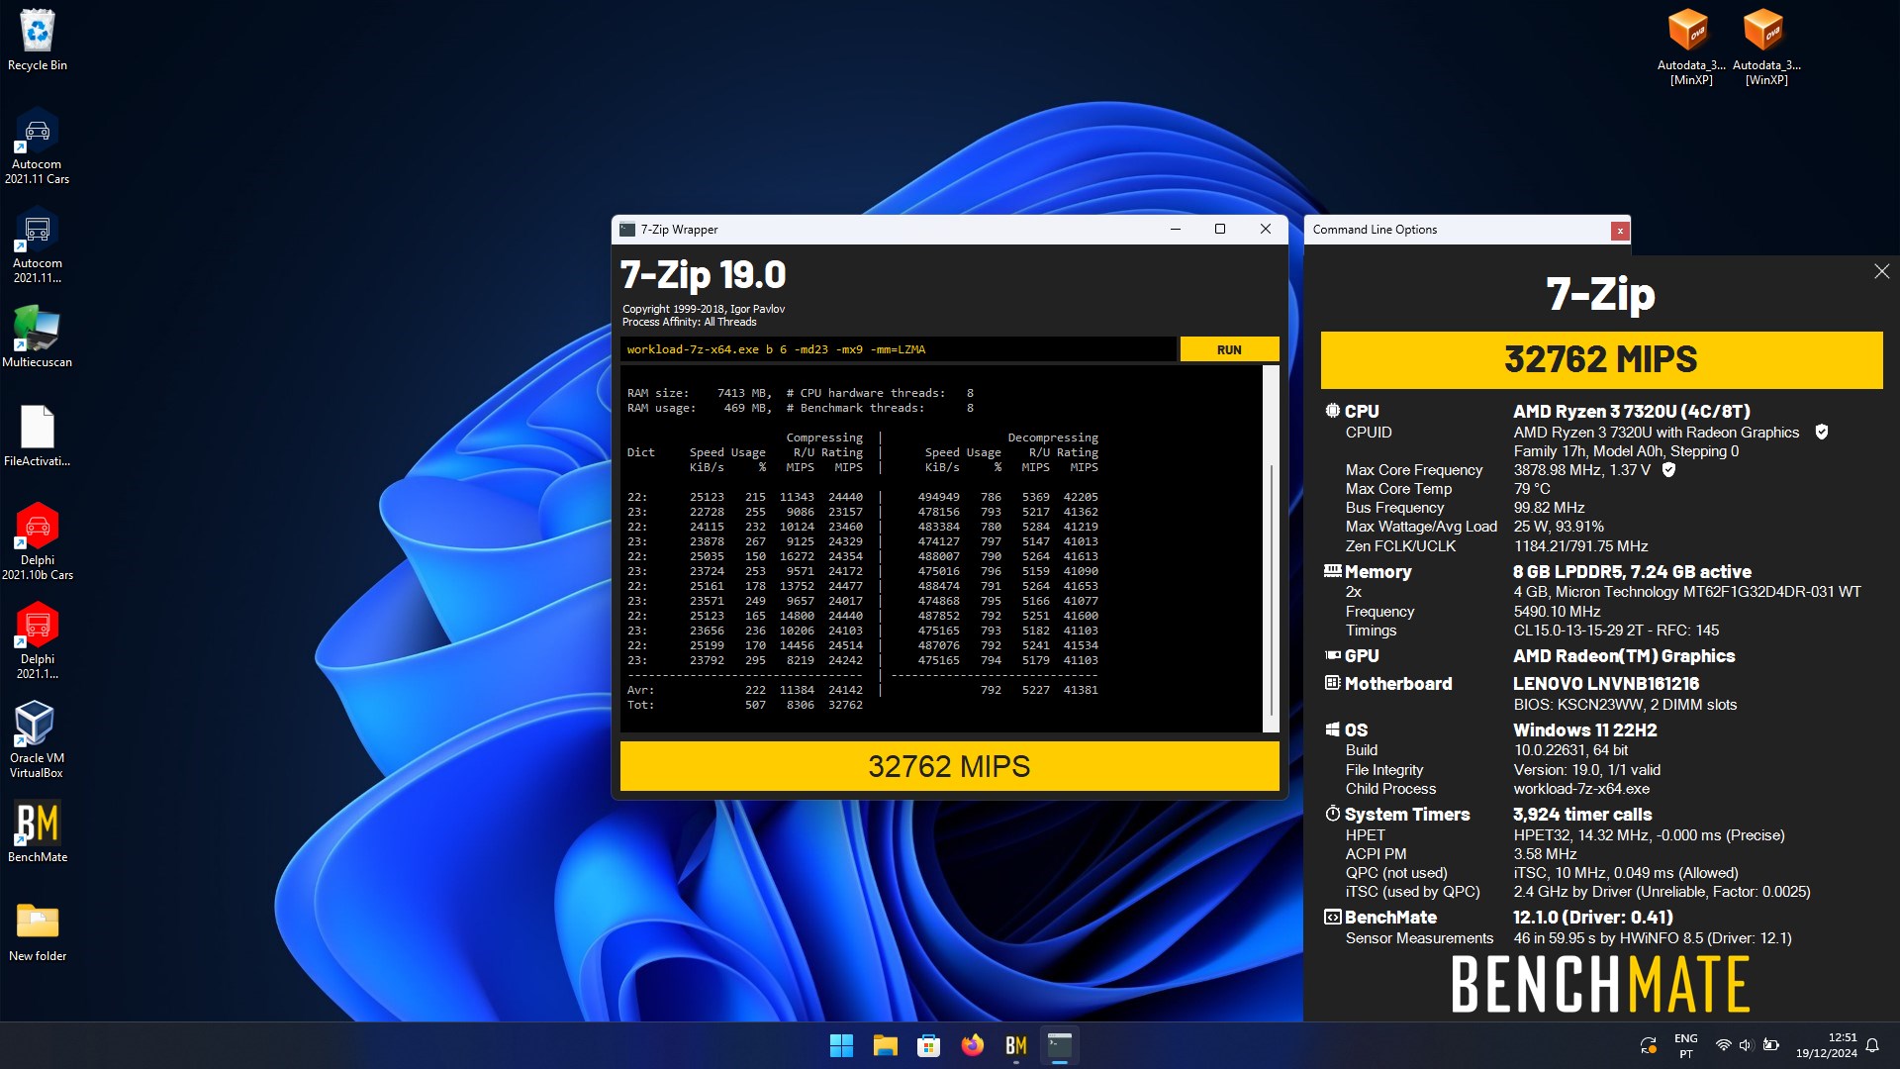Open the Recycle Bin desktop icon

[x=38, y=41]
